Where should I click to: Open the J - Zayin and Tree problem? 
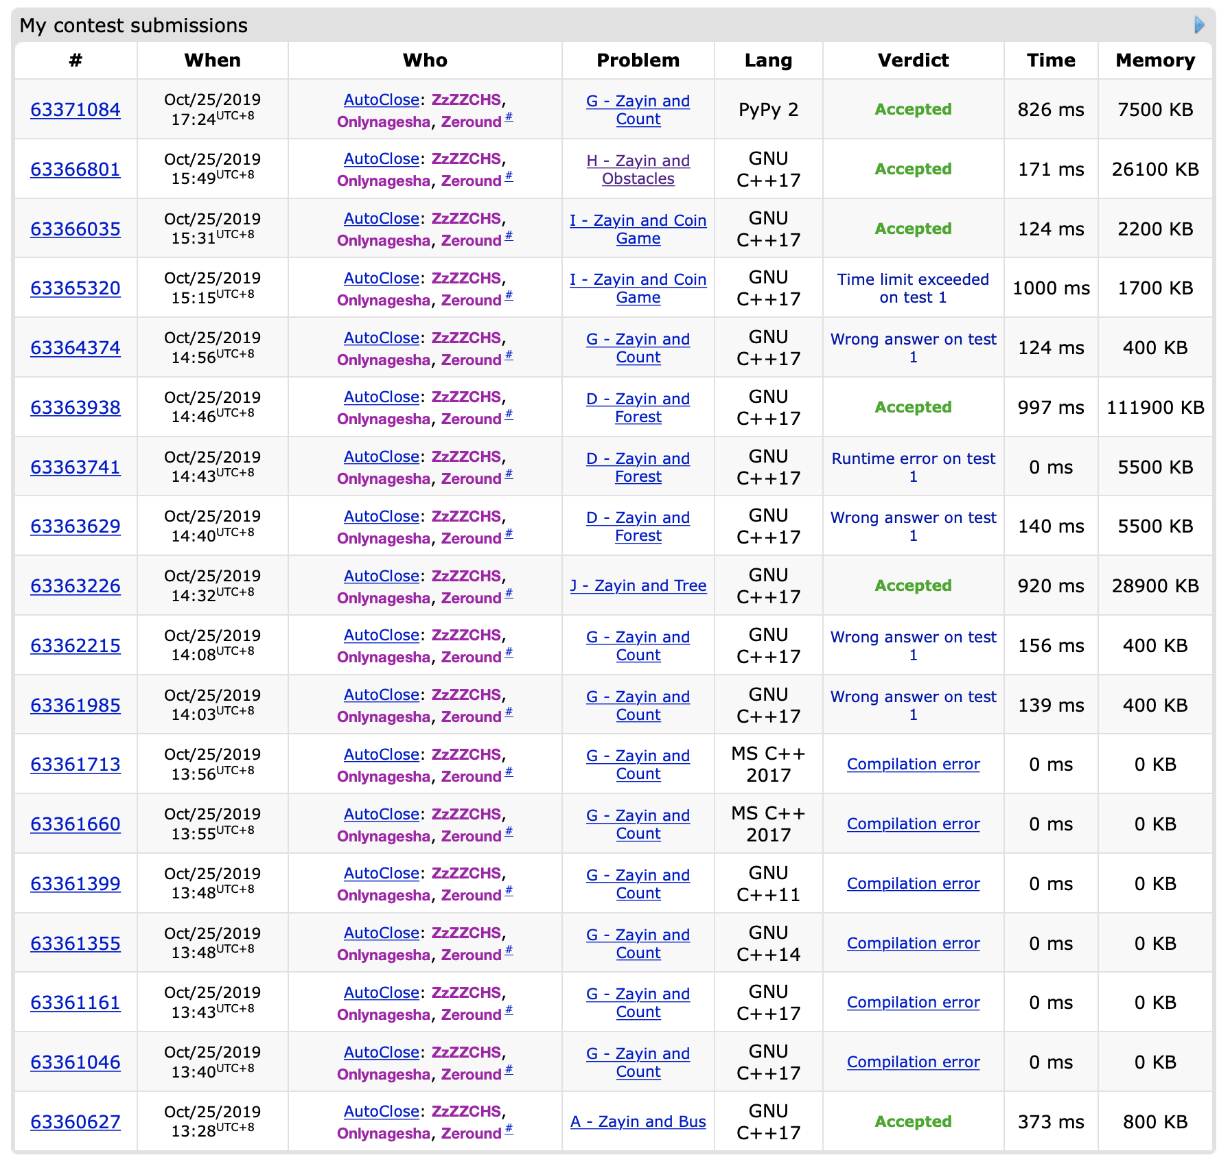click(638, 585)
